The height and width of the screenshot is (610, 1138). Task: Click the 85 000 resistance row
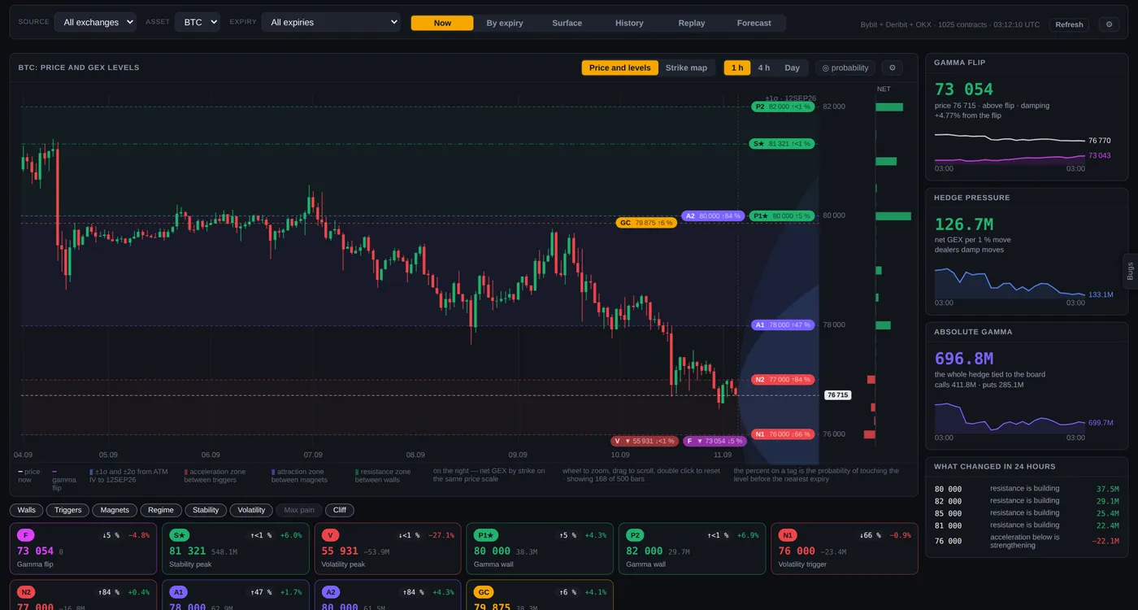pyautogui.click(x=1027, y=513)
